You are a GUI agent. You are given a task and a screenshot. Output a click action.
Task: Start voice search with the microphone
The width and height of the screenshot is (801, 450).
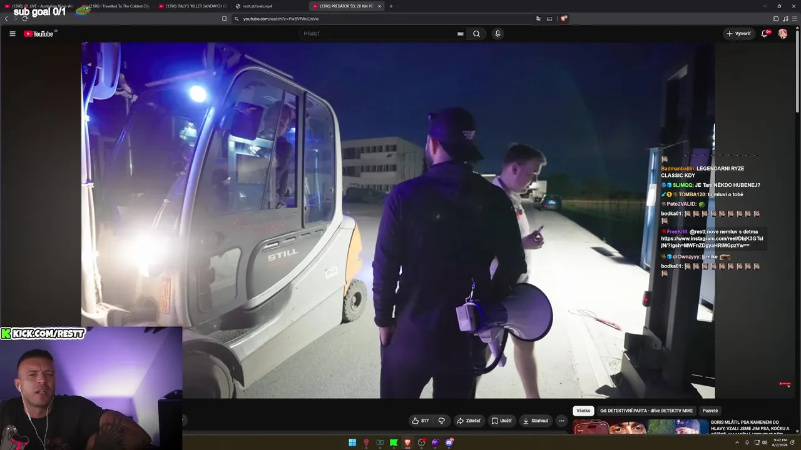coord(497,34)
